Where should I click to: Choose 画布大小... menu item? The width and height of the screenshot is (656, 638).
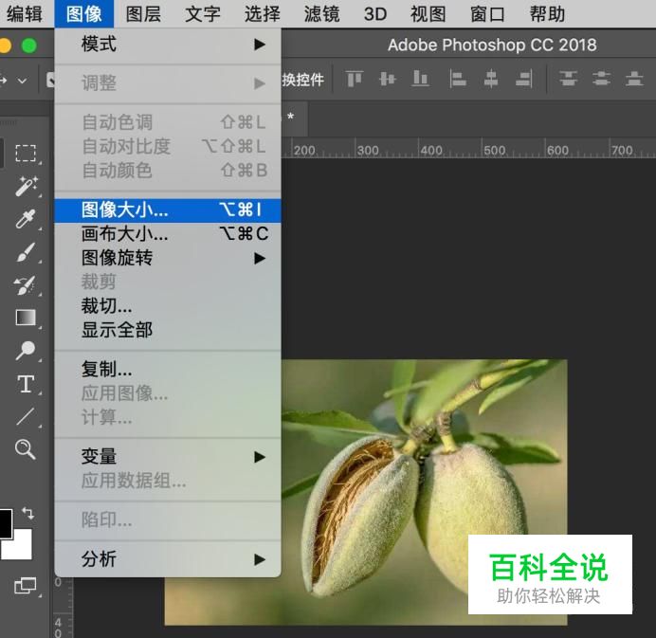point(168,234)
